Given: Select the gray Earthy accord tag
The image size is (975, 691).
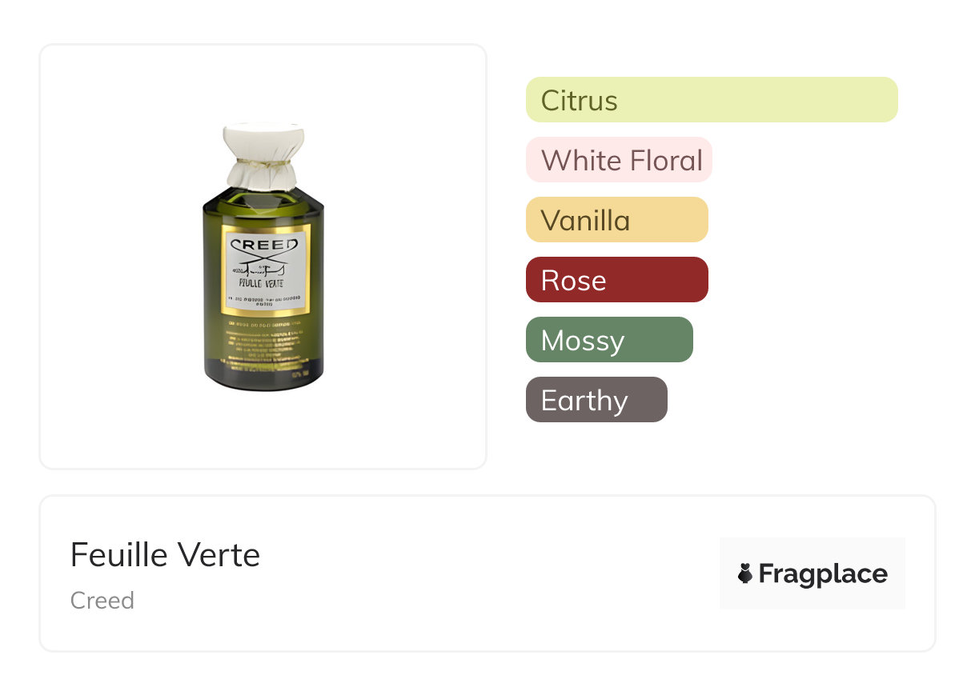Looking at the screenshot, I should [596, 400].
